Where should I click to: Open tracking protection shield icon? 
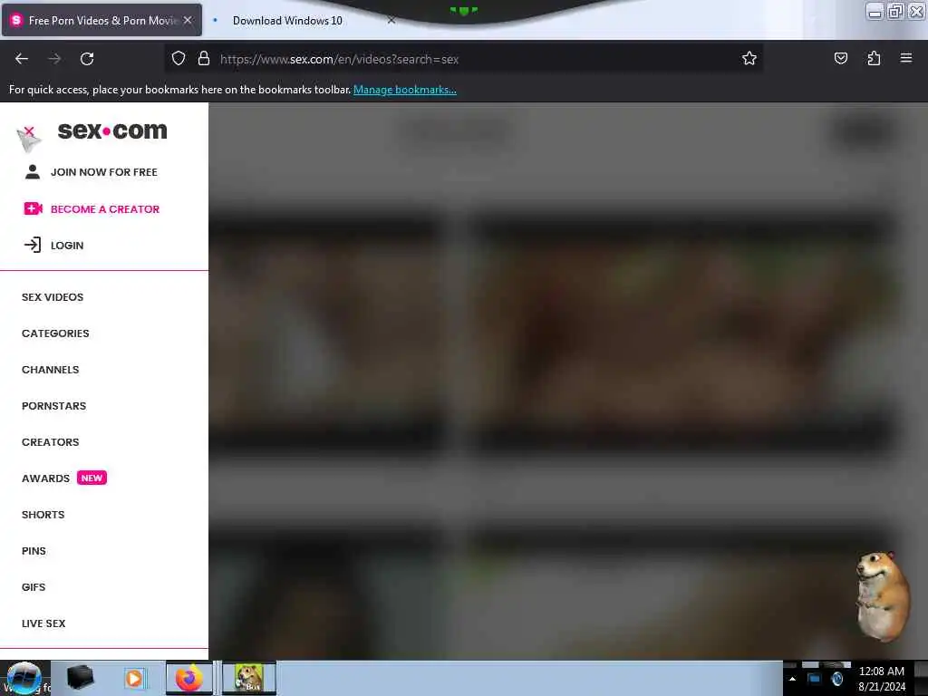(x=179, y=58)
